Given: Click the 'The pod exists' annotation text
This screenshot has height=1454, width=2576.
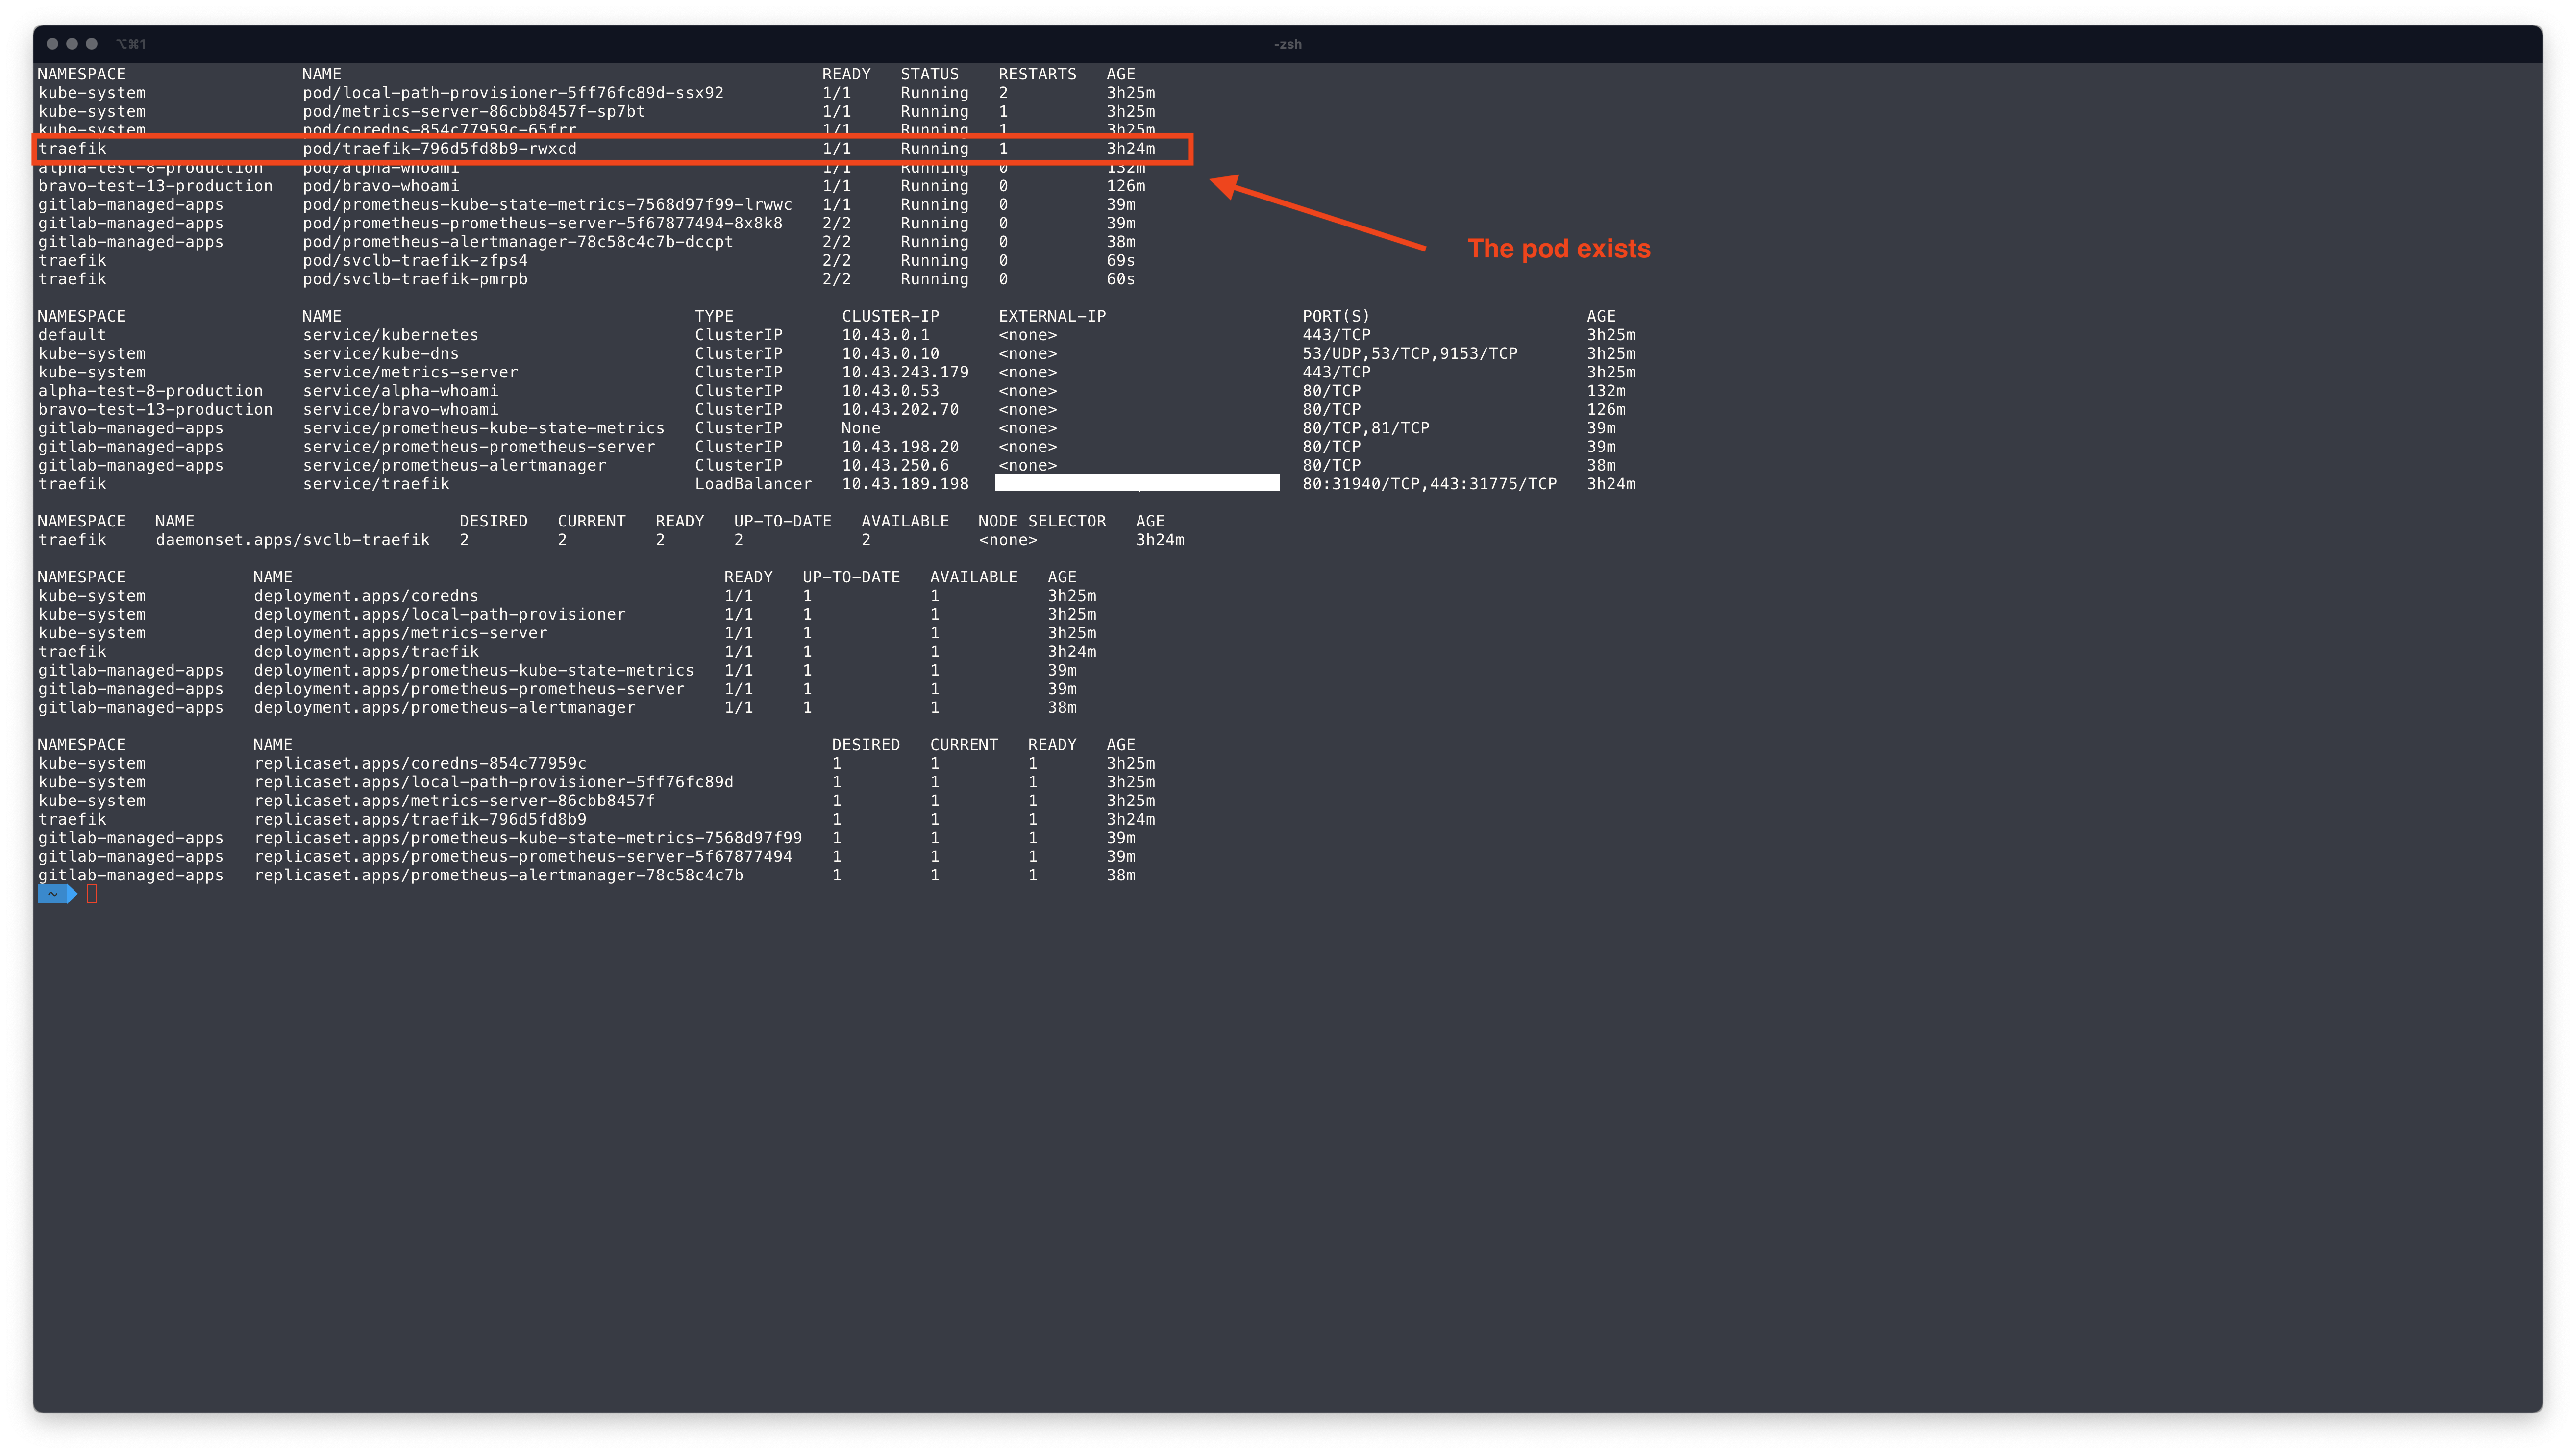Looking at the screenshot, I should click(1558, 249).
